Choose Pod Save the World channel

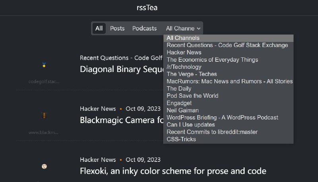[x=192, y=96]
